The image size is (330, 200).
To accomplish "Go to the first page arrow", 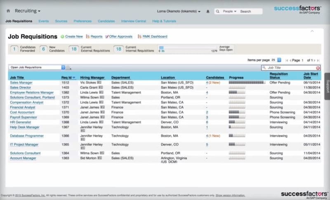I will (x=287, y=60).
